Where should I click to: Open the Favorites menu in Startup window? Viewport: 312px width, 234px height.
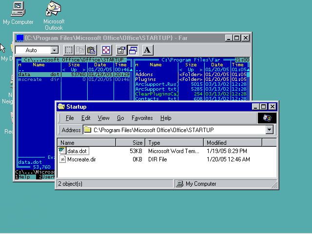142,118
